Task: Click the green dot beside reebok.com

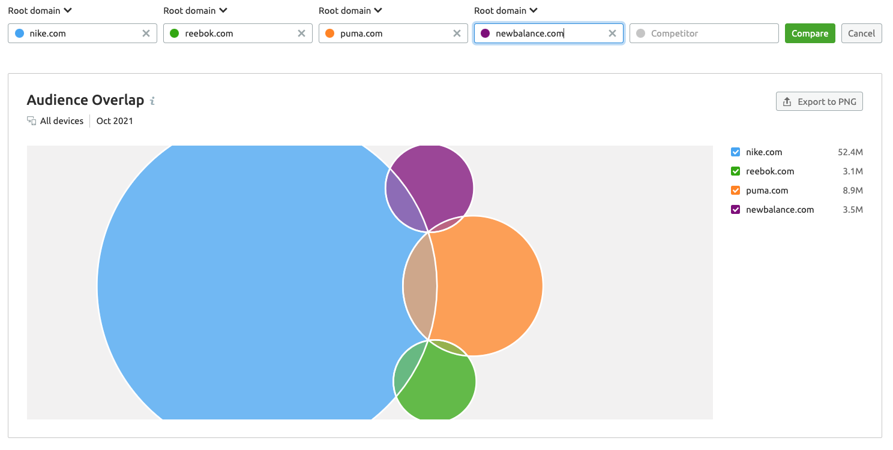Action: (x=175, y=34)
